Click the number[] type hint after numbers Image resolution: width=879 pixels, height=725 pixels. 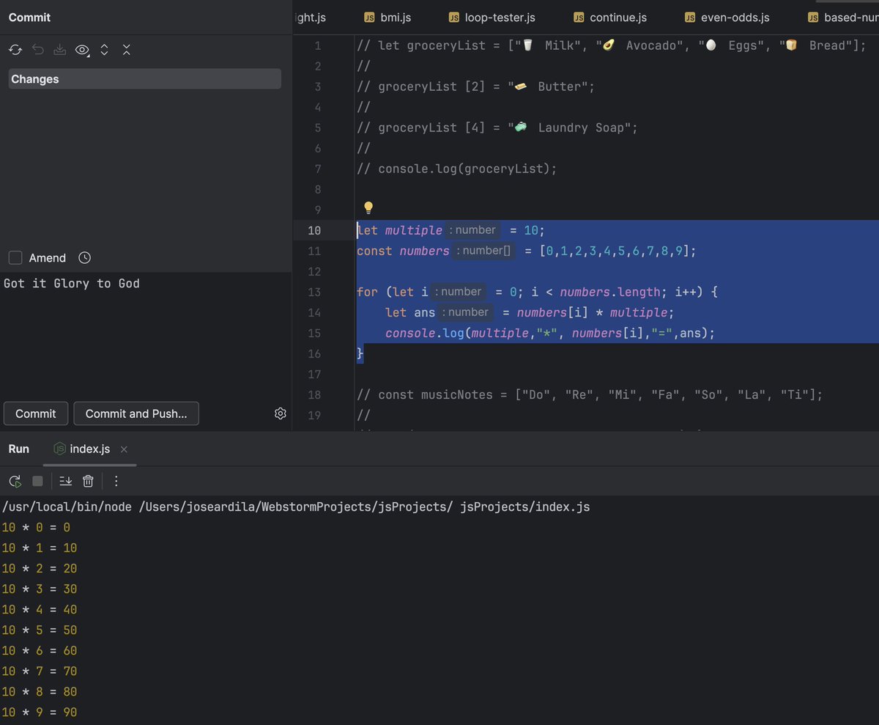485,251
